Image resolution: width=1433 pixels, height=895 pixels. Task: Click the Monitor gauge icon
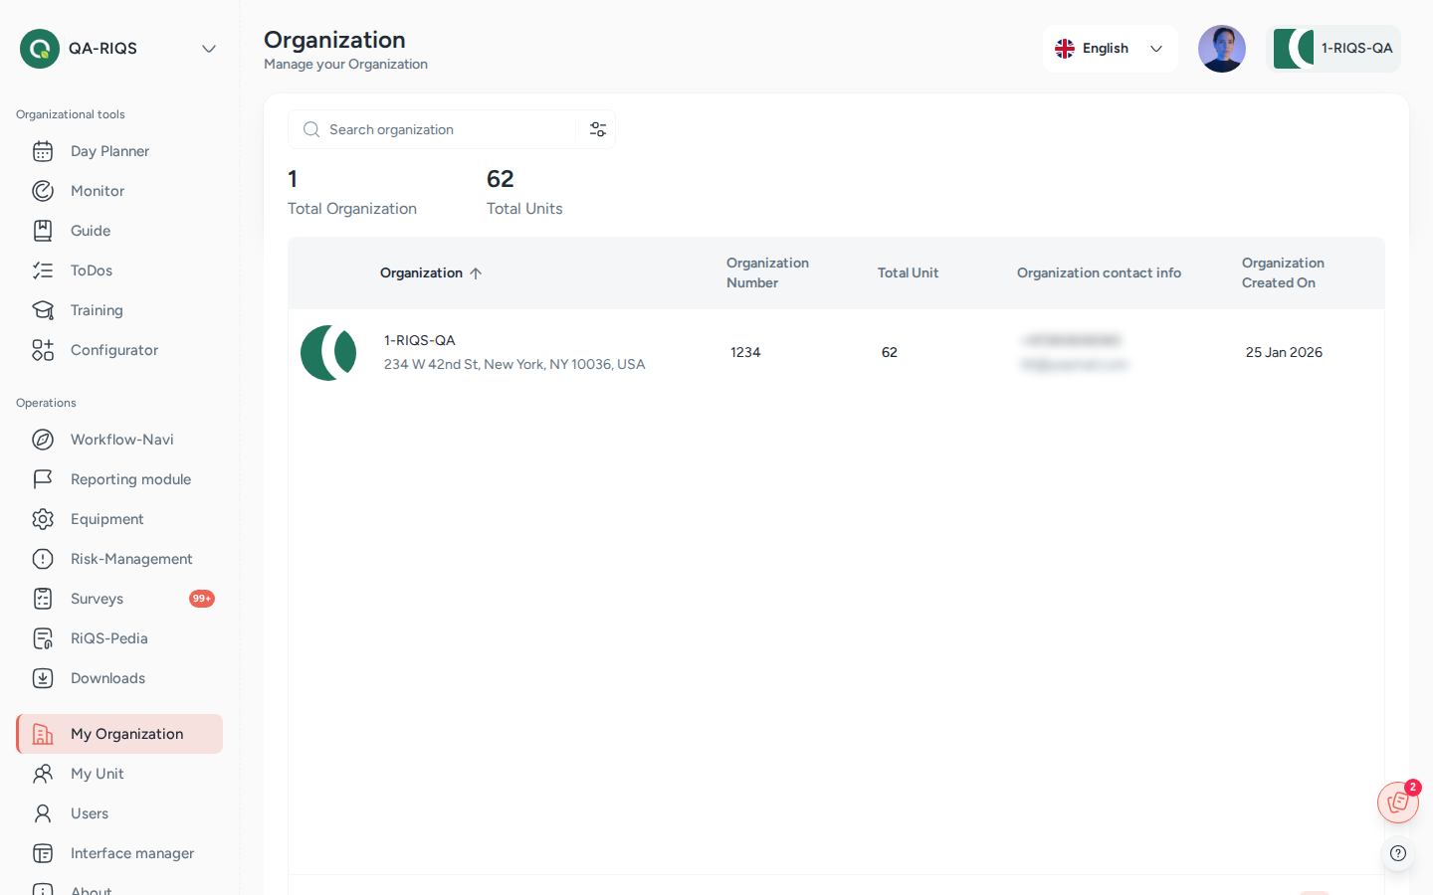(x=43, y=191)
